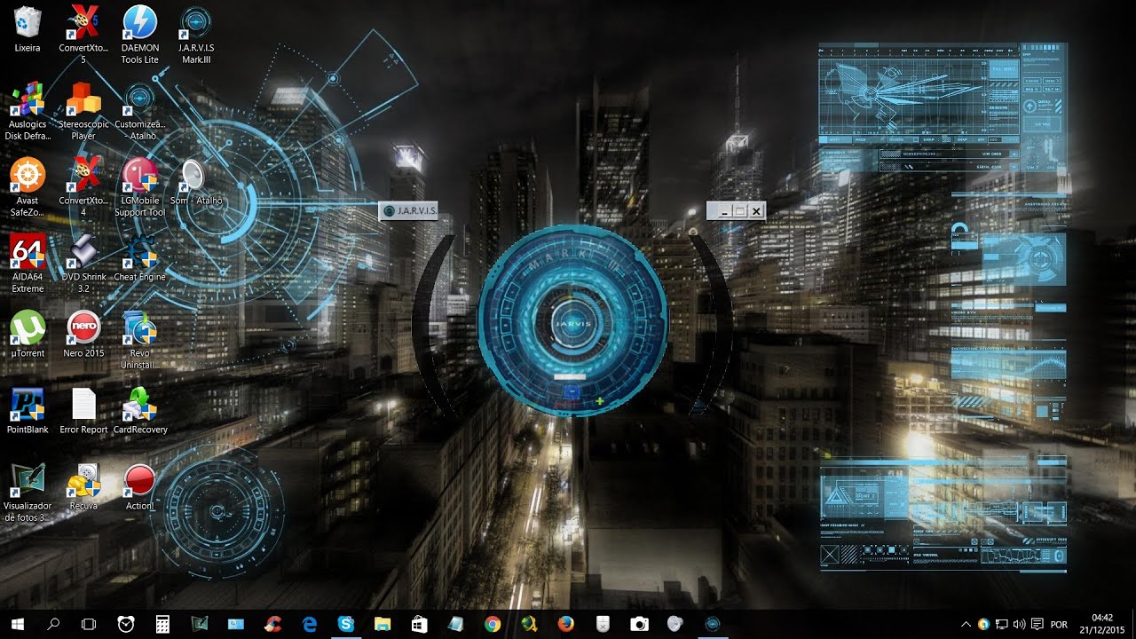
Task: Launch Avast SafeZone browser shortcut
Action: 28,187
